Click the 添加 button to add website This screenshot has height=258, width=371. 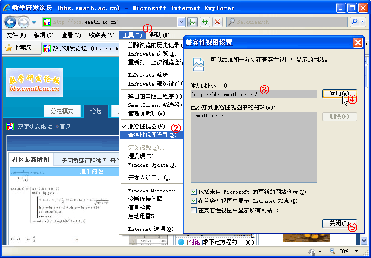pos(339,94)
